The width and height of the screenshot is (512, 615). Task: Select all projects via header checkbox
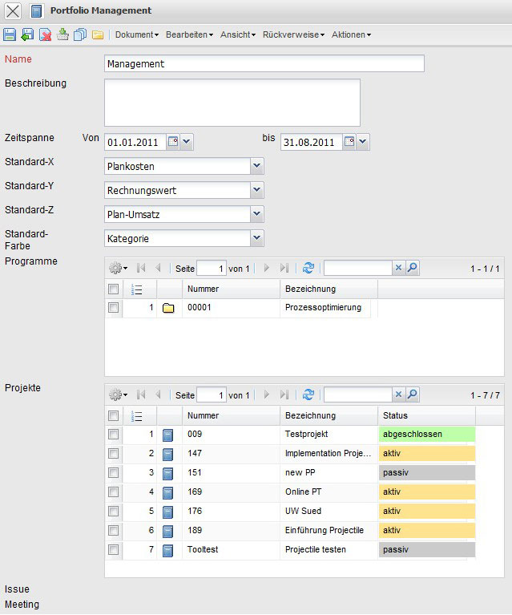[x=114, y=415]
